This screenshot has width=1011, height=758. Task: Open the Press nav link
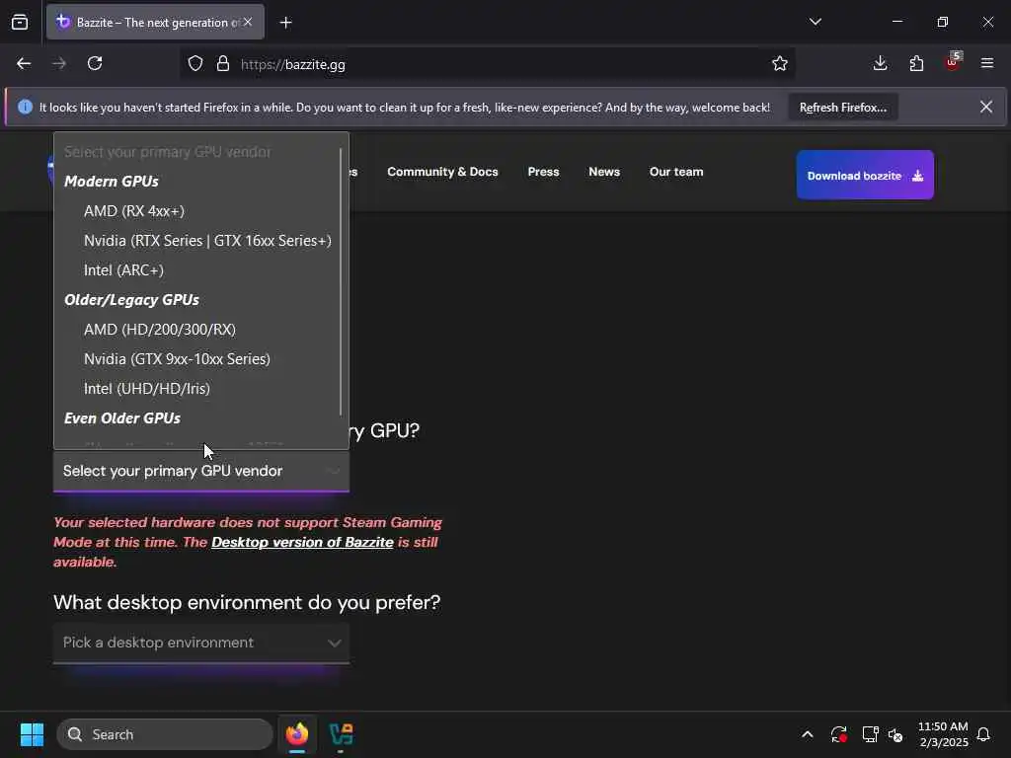pyautogui.click(x=544, y=172)
